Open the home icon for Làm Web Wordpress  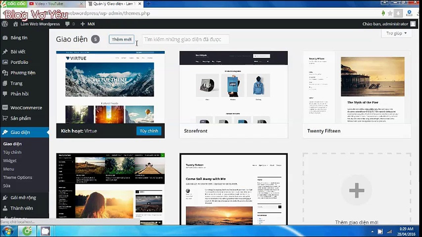coord(15,24)
